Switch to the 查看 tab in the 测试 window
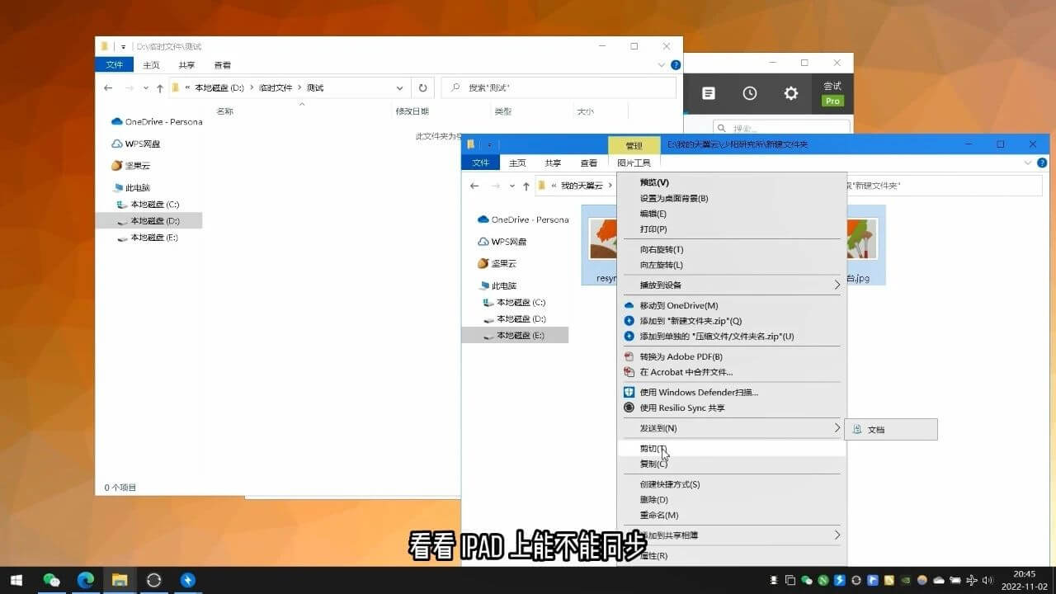 click(x=223, y=65)
